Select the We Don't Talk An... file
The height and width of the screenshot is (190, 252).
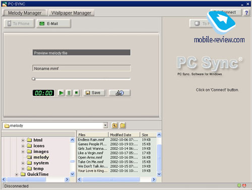93,166
